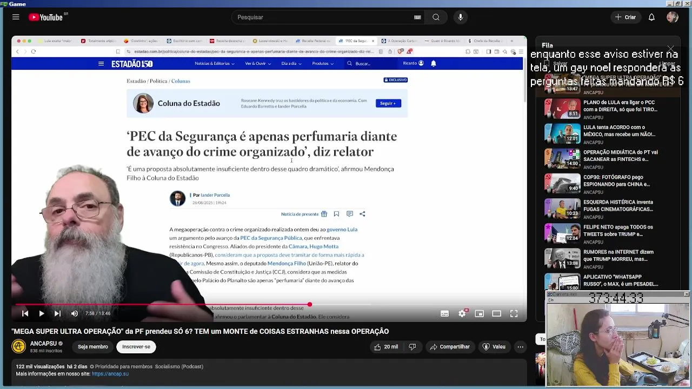Screen dimensions: 692x389
Task: Open the YouTube guide hamburger menu
Action: click(16, 17)
